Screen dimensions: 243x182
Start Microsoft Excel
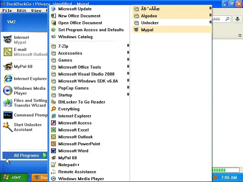pyautogui.click(x=89, y=130)
